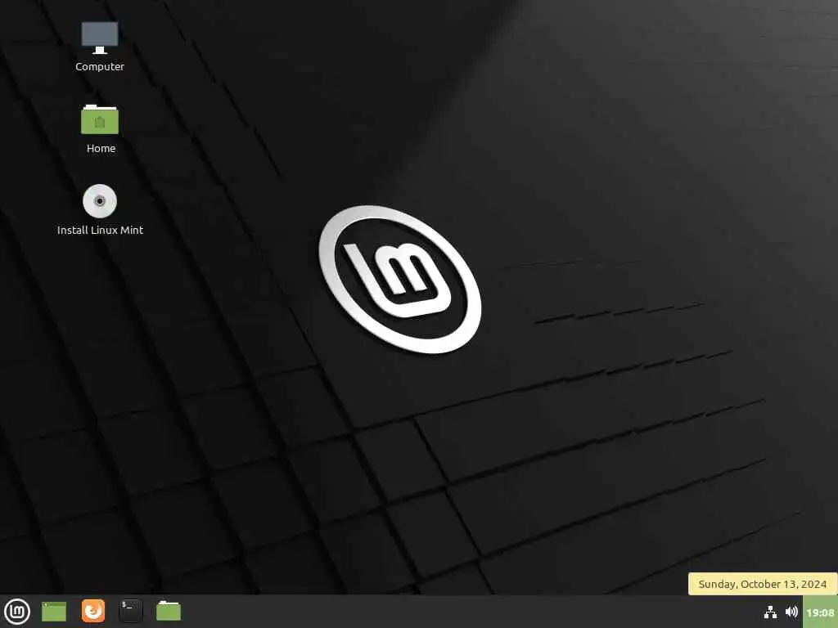The height and width of the screenshot is (628, 838).
Task: Click the 'Install Linux Mint' label
Action: click(x=100, y=230)
